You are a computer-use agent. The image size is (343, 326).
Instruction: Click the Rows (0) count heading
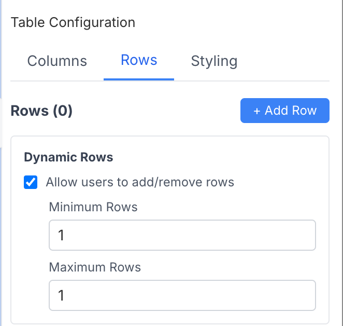[x=41, y=111]
